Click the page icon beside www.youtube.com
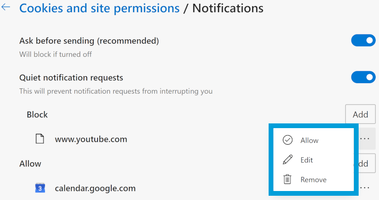This screenshot has width=379, height=200. (40, 139)
